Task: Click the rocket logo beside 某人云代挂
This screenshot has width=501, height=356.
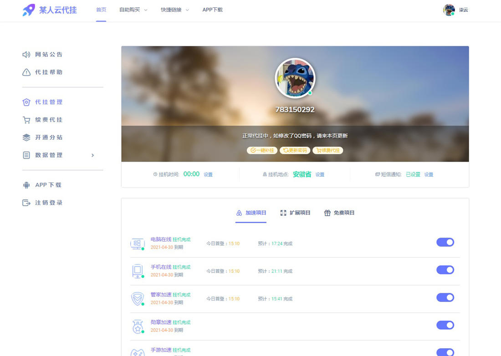Action: click(29, 10)
